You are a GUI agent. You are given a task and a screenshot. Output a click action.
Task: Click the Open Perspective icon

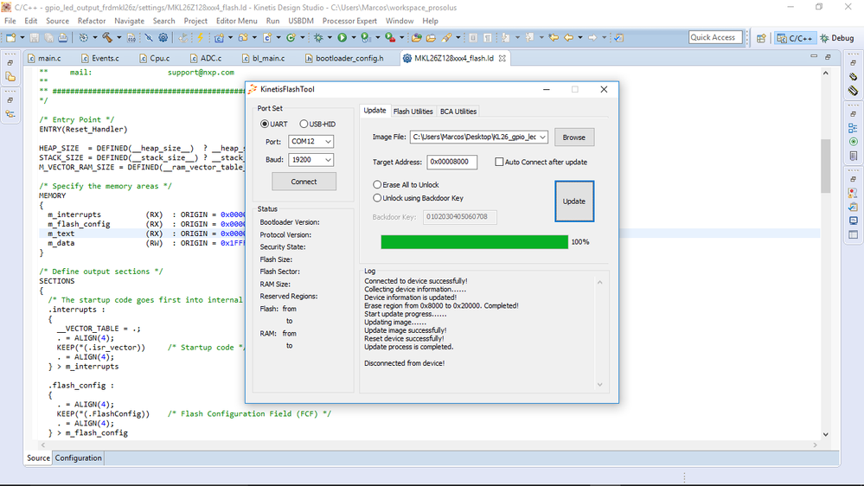pyautogui.click(x=761, y=38)
